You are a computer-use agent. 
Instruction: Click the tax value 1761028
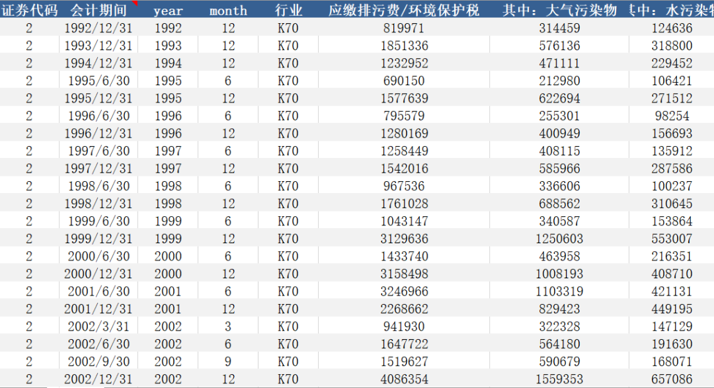405,204
